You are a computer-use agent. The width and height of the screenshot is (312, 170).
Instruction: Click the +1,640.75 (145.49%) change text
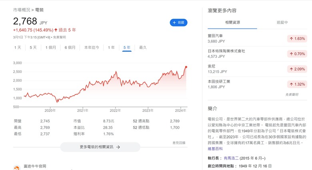coord(33,30)
